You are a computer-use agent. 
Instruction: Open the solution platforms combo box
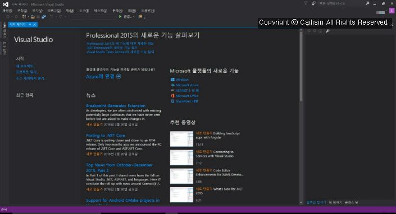coord(102,17)
